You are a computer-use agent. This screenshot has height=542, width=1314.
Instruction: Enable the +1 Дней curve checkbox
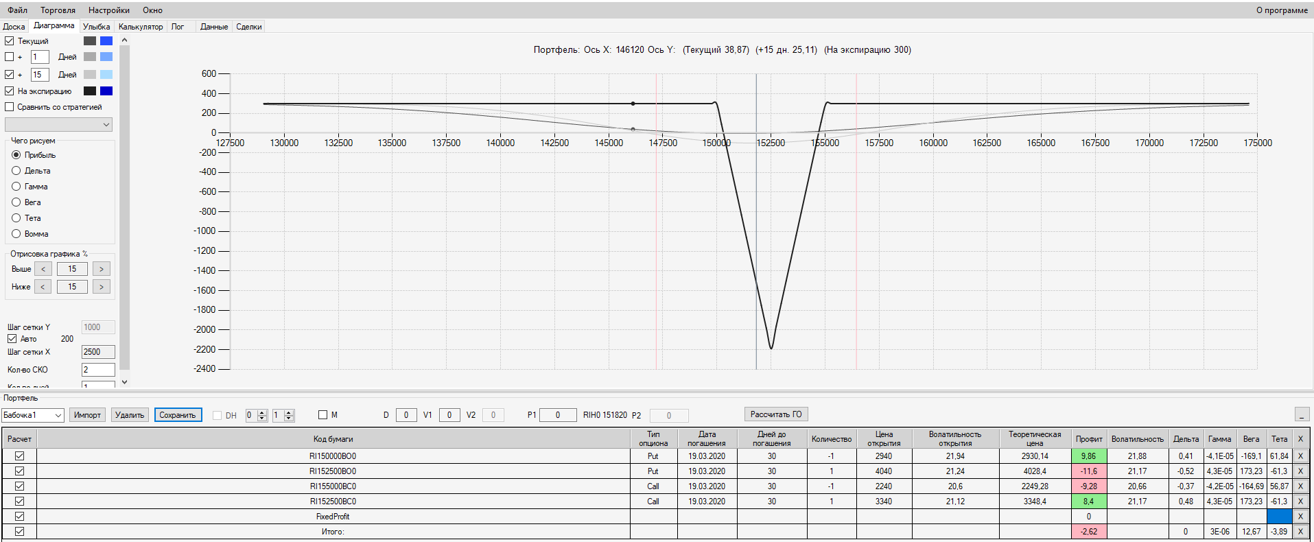[x=10, y=57]
